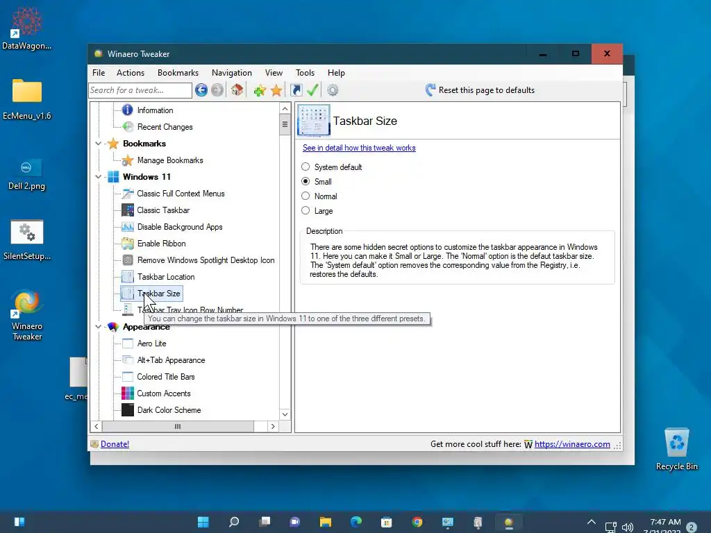This screenshot has width=711, height=533.
Task: Select Taskbar Size tree item
Action: point(159,294)
